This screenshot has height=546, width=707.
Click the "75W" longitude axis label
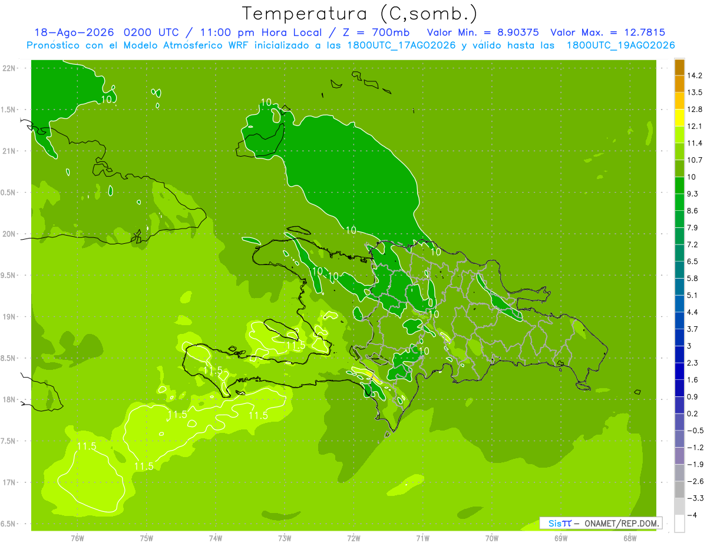tap(146, 538)
